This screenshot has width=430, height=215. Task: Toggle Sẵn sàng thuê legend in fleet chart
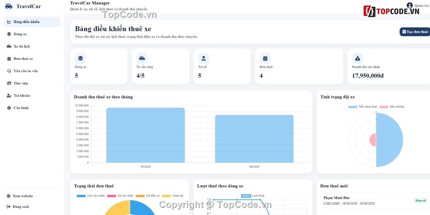pos(363,107)
